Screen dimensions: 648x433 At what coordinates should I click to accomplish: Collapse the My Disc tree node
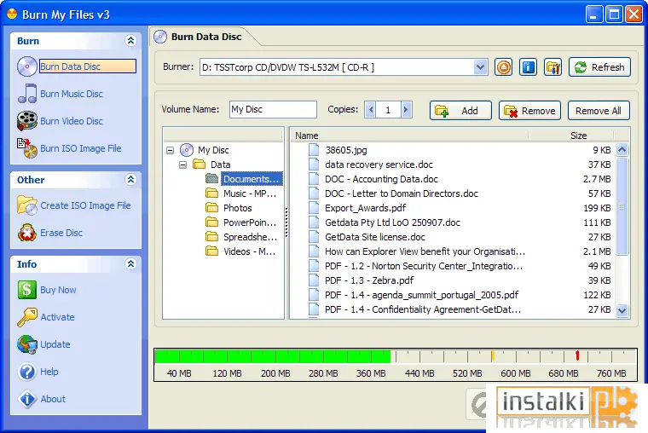point(171,150)
